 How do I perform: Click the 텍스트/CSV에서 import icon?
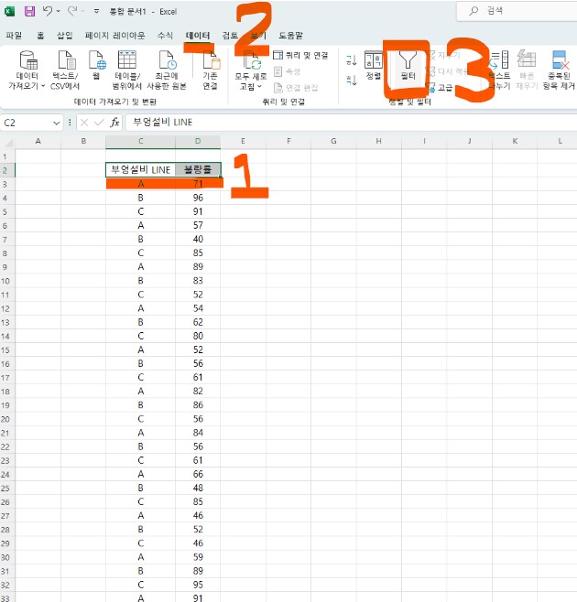[66, 59]
